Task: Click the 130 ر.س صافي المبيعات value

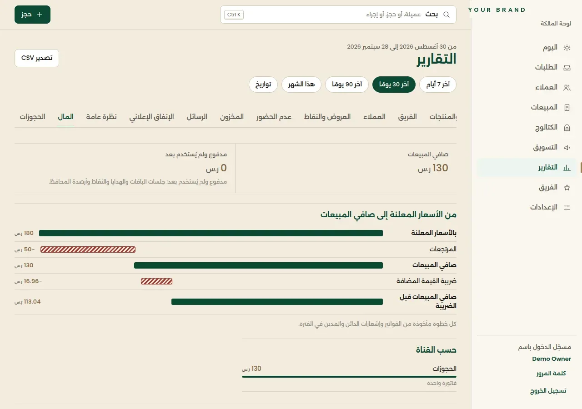Action: [433, 168]
